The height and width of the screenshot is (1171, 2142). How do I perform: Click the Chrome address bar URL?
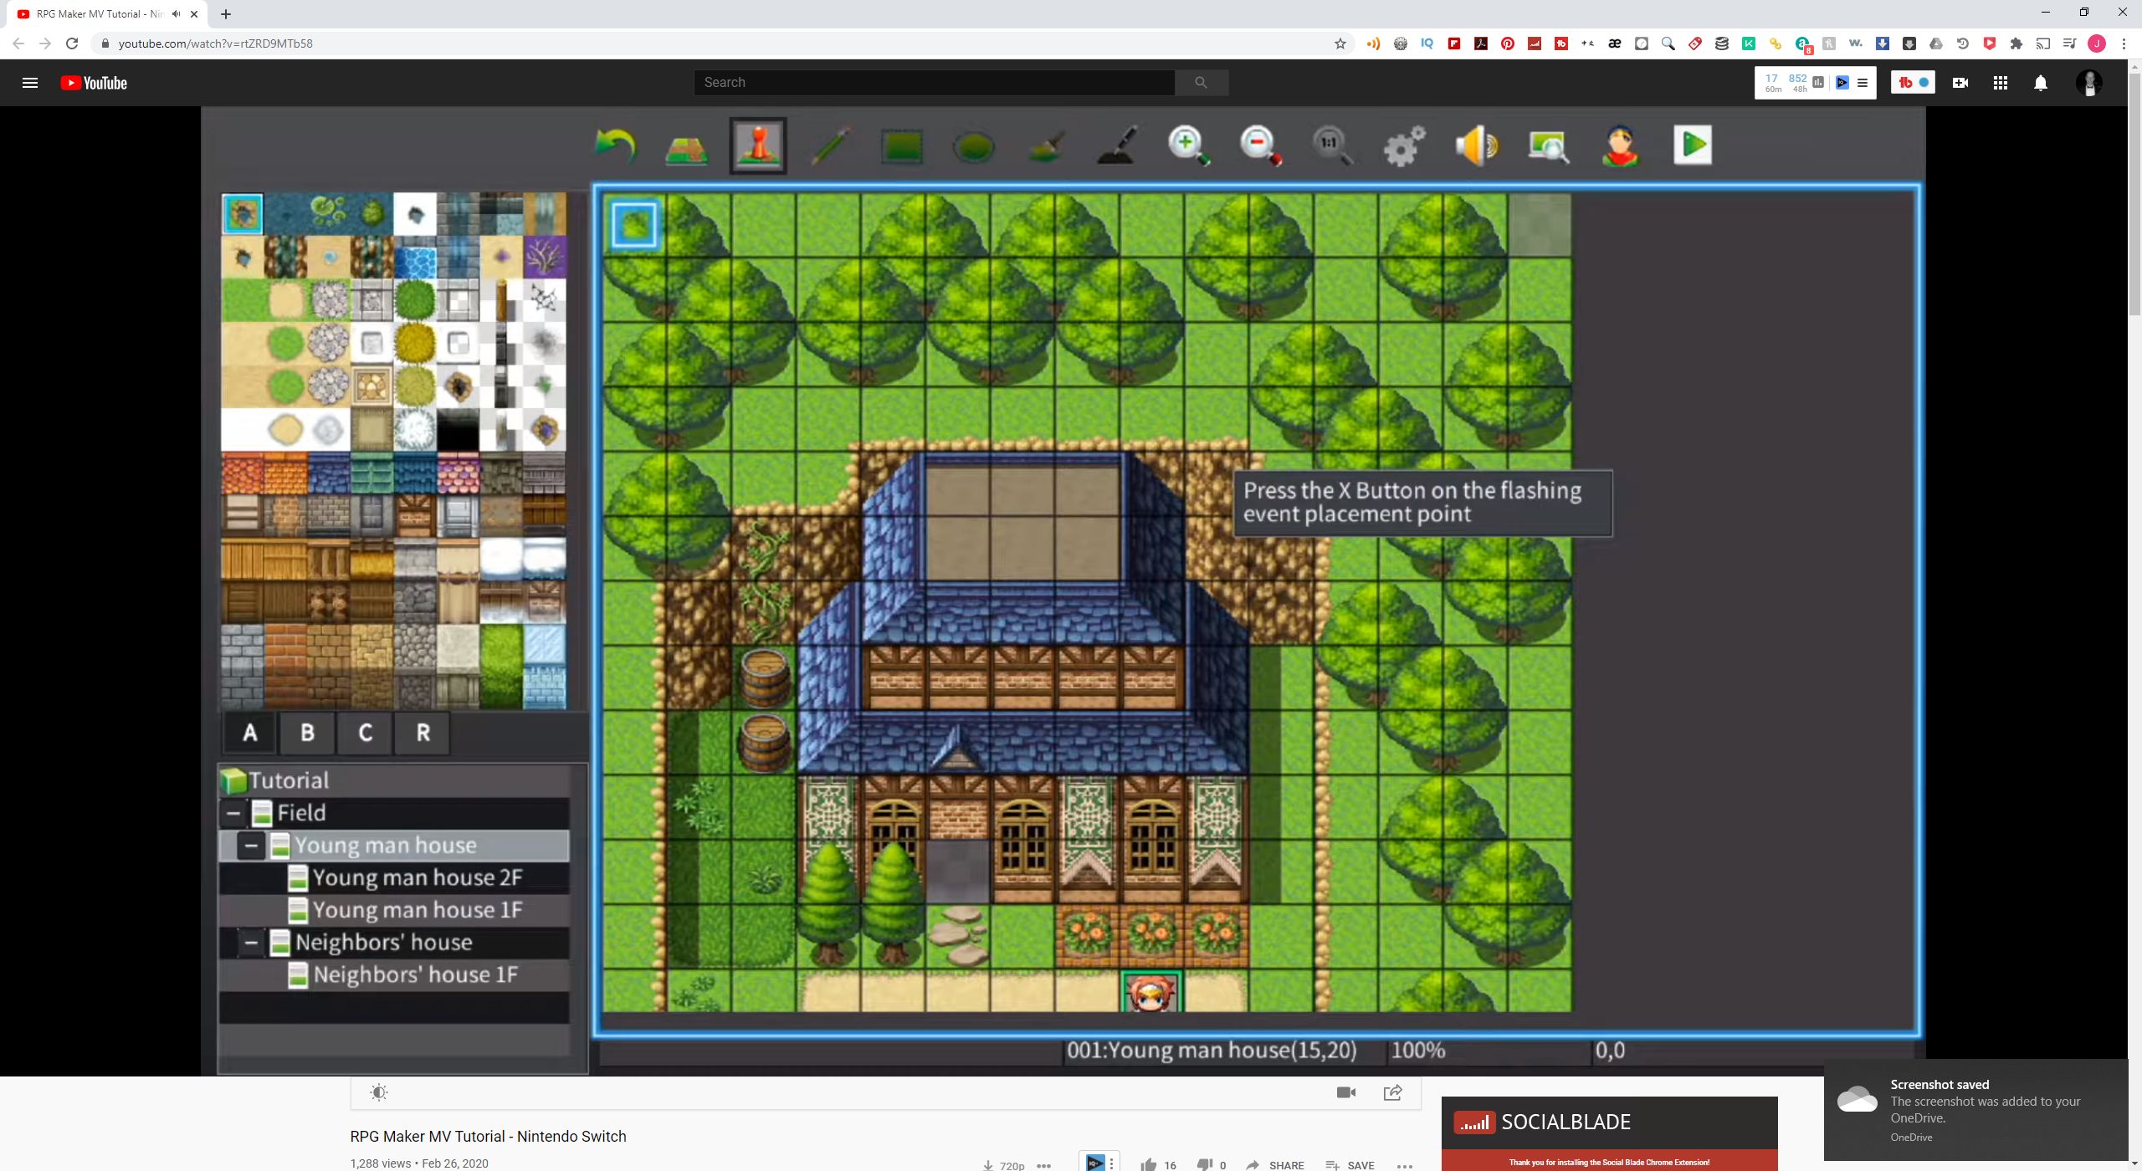215,43
